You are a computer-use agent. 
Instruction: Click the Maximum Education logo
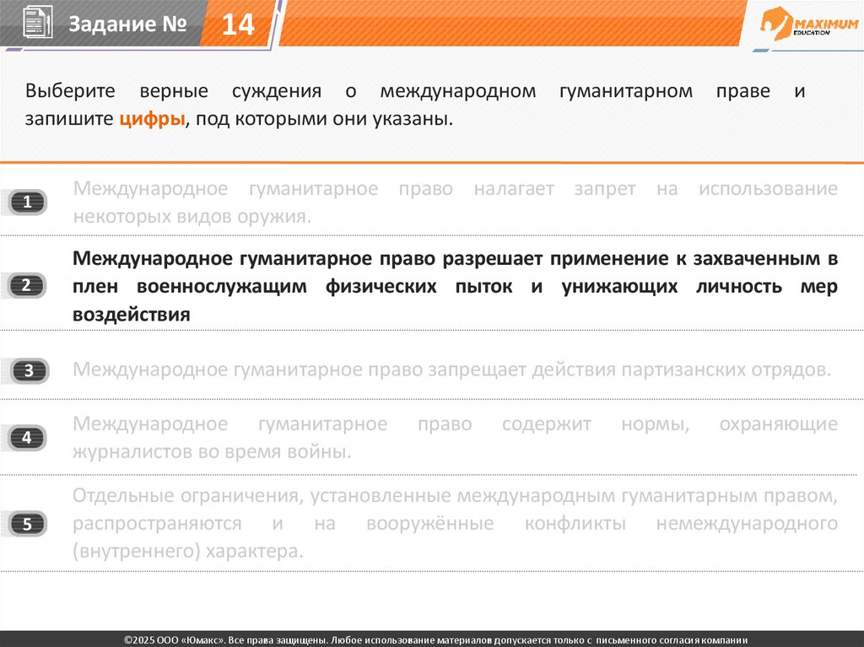[809, 24]
